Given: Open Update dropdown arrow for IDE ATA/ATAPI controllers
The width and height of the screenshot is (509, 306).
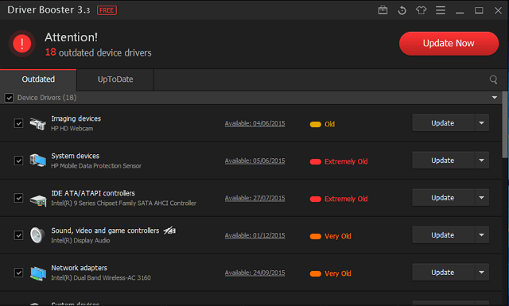Looking at the screenshot, I should [482, 198].
